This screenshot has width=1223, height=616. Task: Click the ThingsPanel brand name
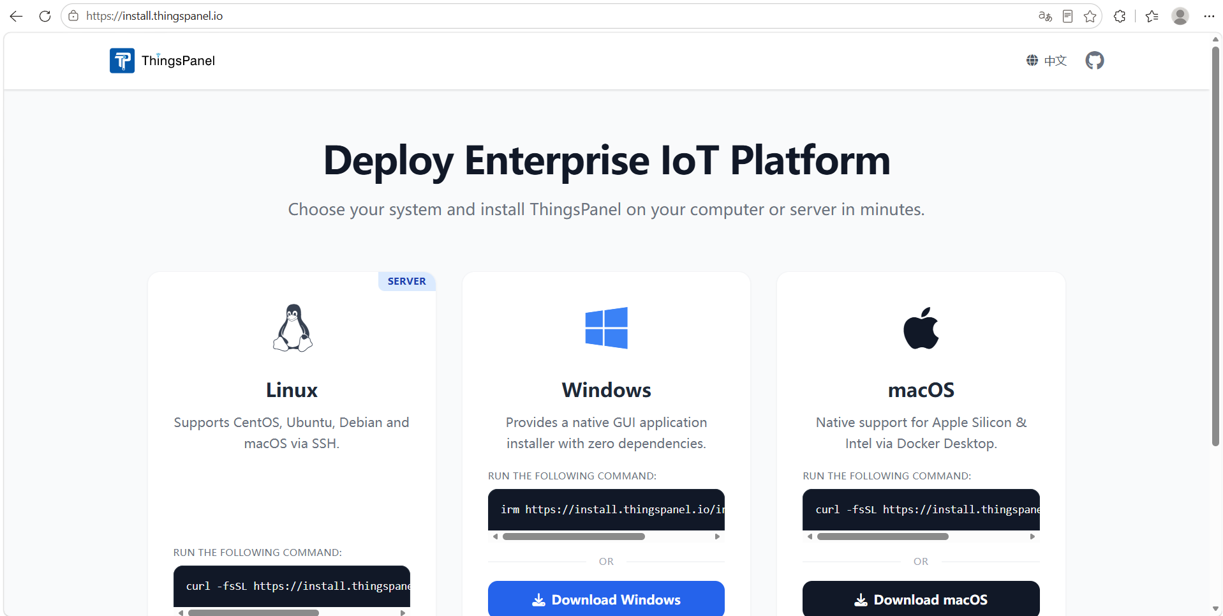coord(178,61)
